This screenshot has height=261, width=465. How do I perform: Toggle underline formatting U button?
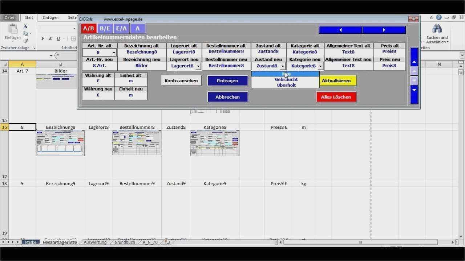[58, 38]
